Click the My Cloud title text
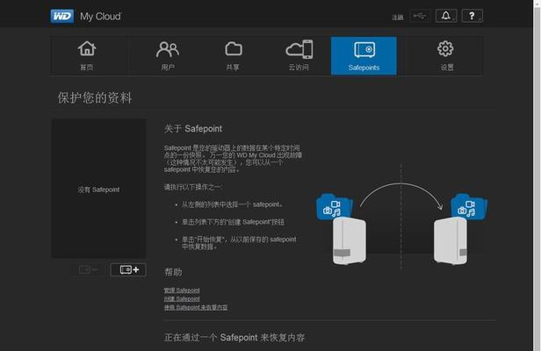The width and height of the screenshot is (541, 351). pyautogui.click(x=100, y=16)
